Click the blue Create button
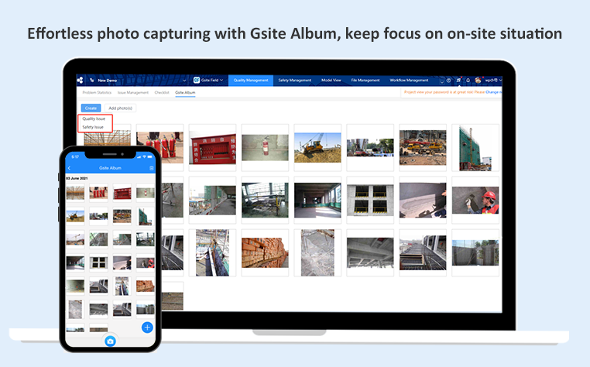Viewport: 590px width, 367px height. (x=91, y=108)
